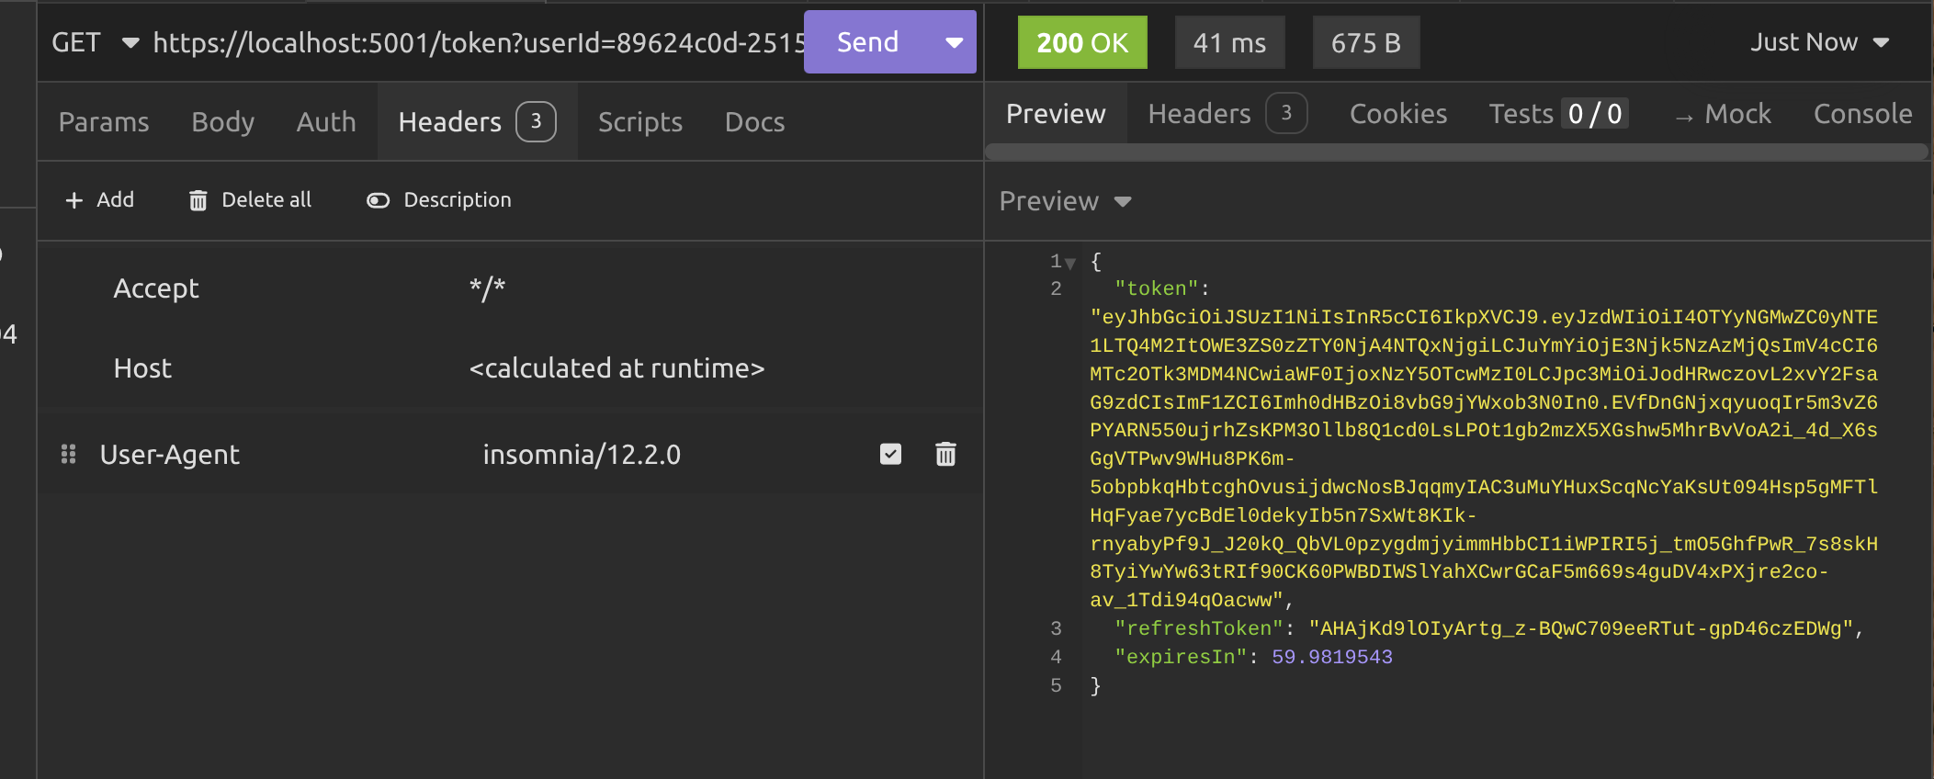Click the drag handle beside User-Agent

point(68,454)
